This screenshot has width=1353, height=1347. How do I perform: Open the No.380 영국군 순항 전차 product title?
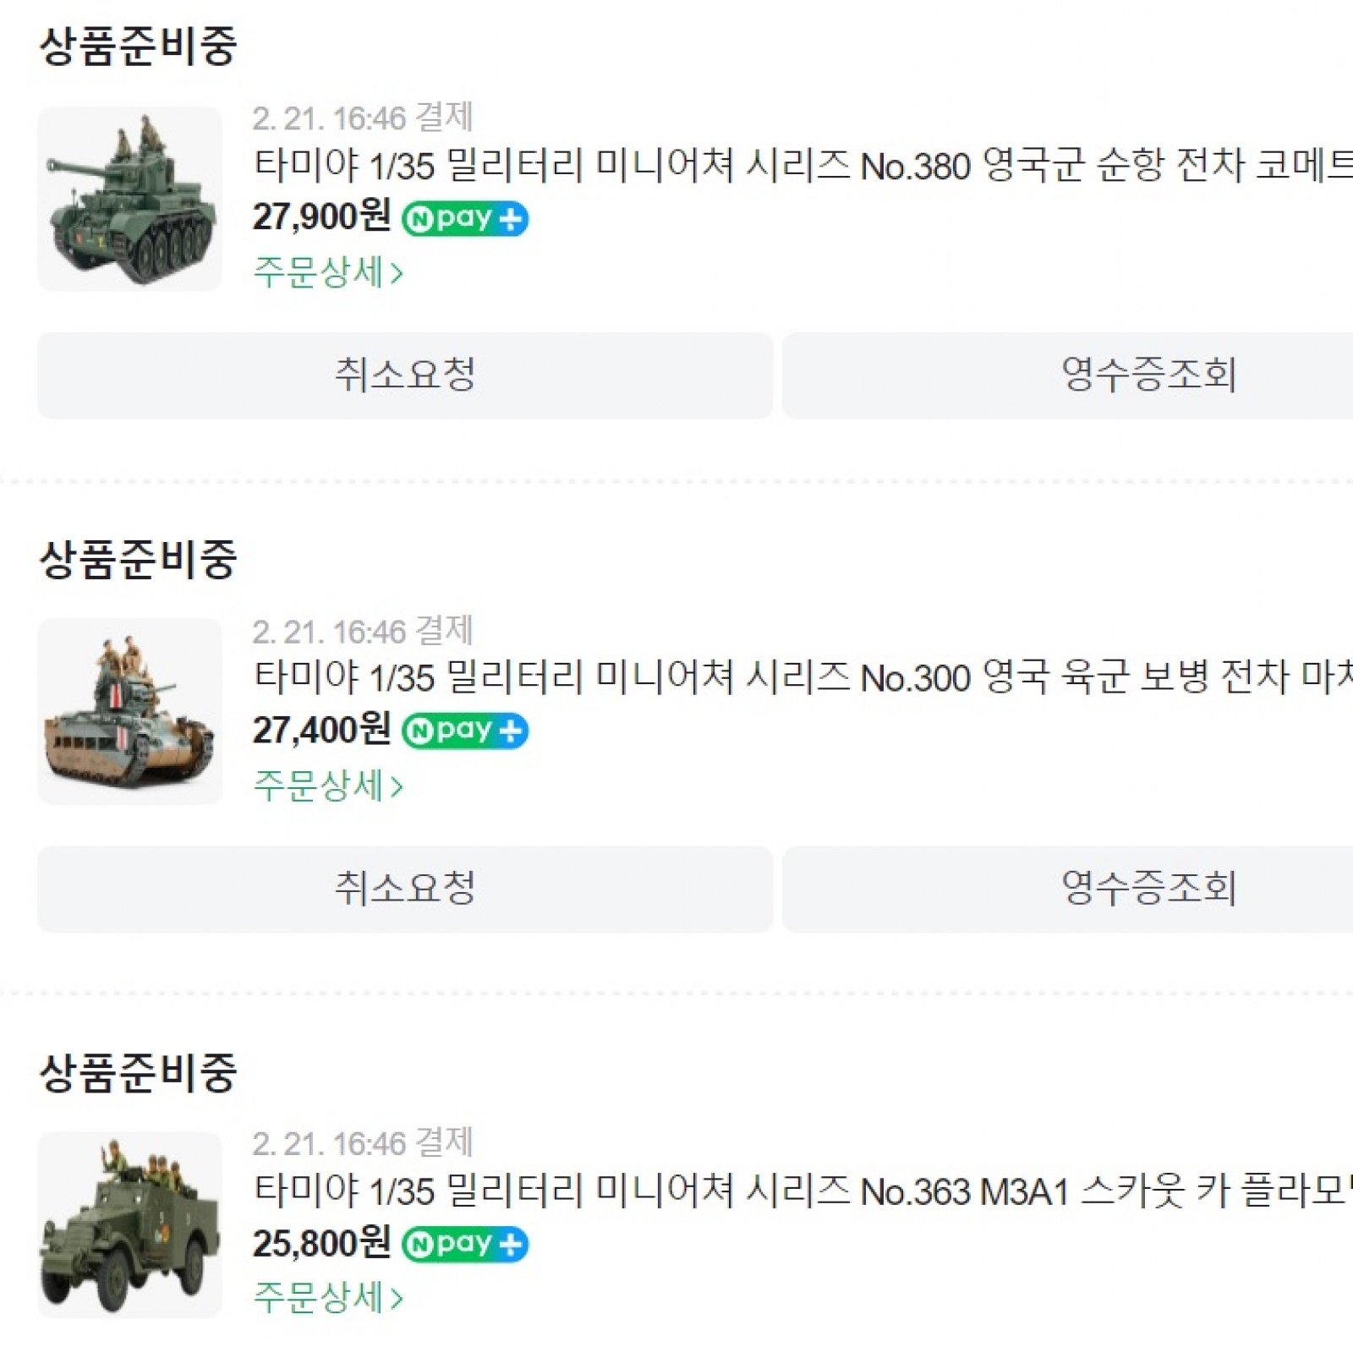[x=803, y=166]
